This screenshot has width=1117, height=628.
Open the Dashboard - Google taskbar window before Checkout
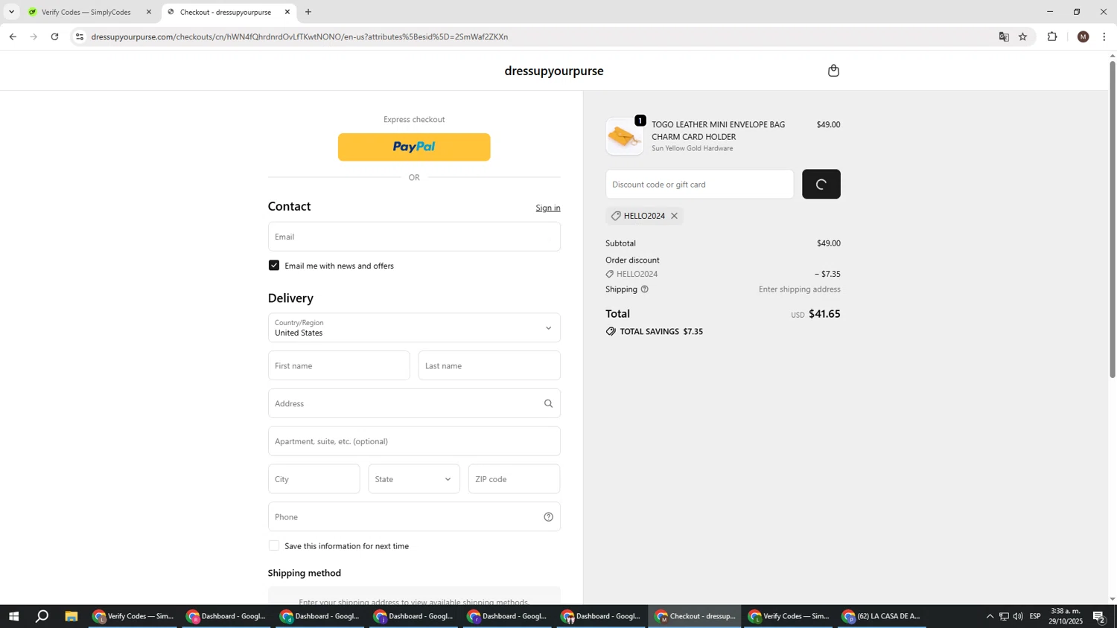pyautogui.click(x=602, y=616)
